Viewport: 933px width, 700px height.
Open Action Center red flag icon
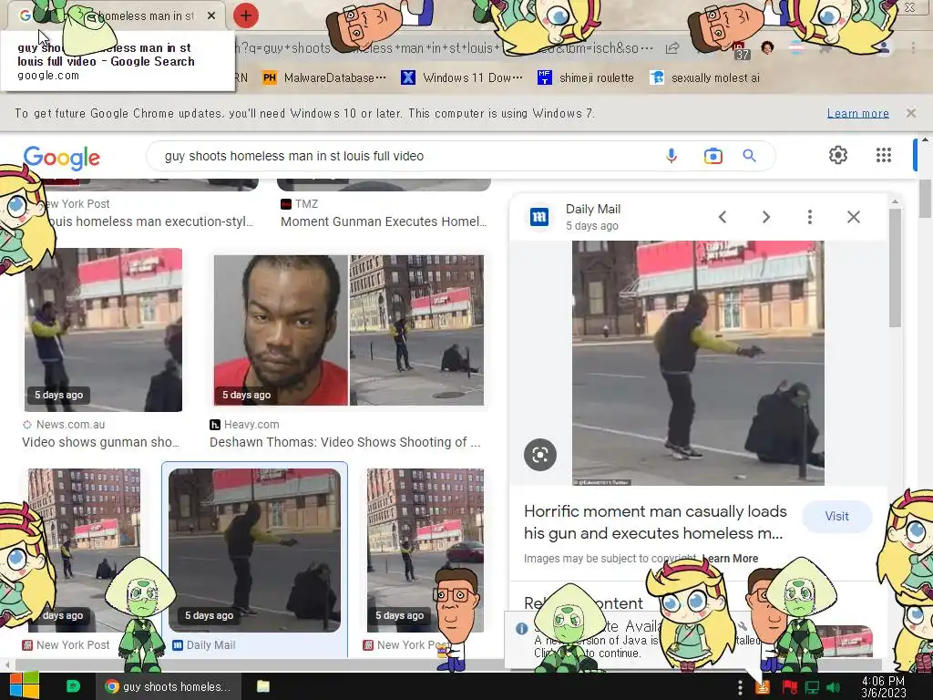[790, 687]
